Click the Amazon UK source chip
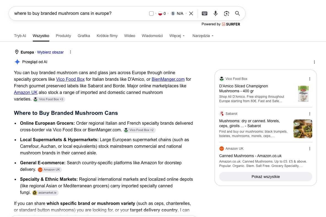 click(50, 170)
